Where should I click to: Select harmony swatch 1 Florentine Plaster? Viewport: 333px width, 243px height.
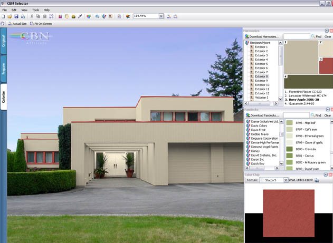[x=301, y=57]
